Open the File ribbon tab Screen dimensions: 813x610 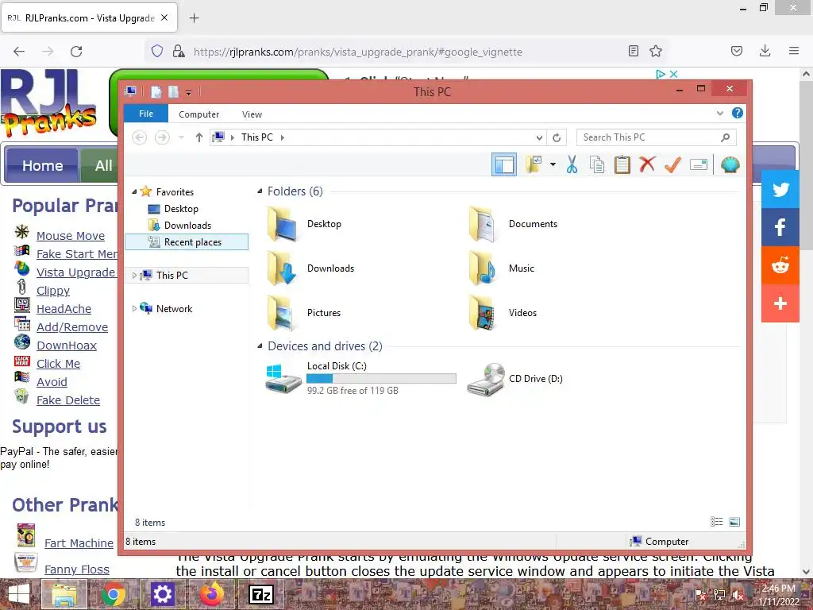pos(146,114)
